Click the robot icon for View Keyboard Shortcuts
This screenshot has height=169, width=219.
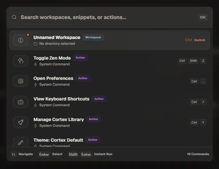point(21,102)
